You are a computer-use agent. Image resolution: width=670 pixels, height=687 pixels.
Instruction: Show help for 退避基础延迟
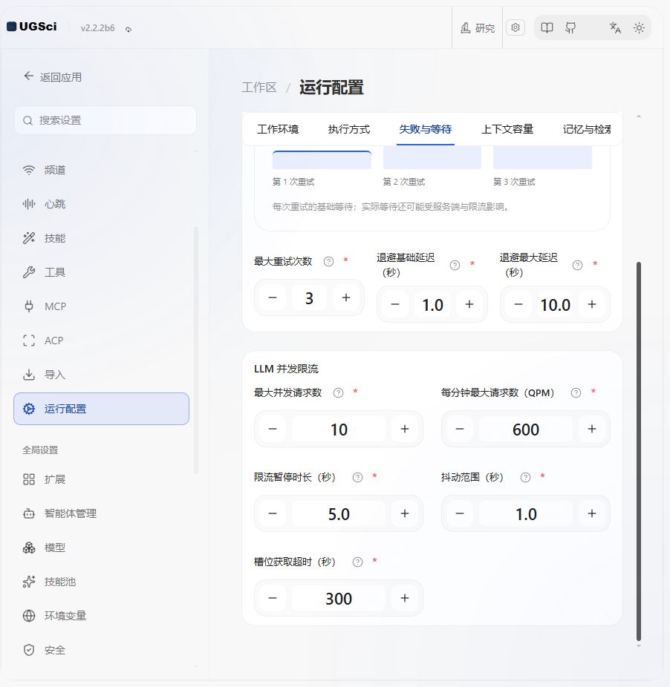(x=455, y=265)
